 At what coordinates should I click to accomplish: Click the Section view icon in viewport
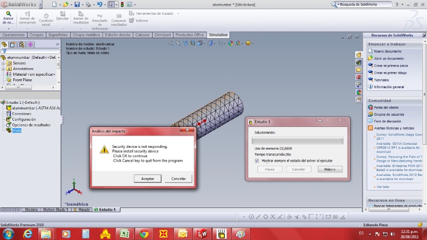(x=193, y=43)
